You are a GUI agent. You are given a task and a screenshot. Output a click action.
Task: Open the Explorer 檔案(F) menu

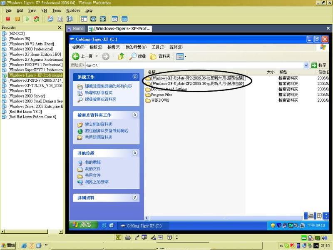pyautogui.click(x=78, y=47)
